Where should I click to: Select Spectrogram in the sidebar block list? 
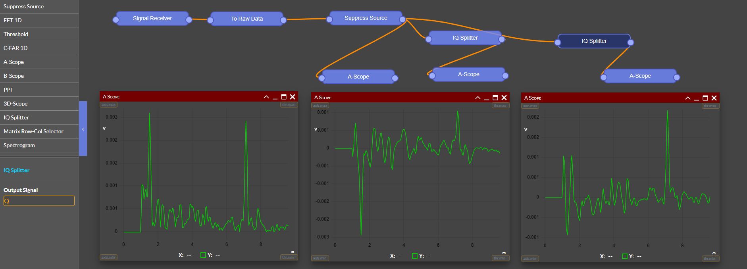click(39, 145)
